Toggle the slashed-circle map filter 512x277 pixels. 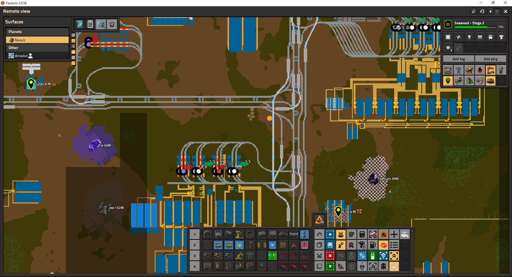click(73, 35)
